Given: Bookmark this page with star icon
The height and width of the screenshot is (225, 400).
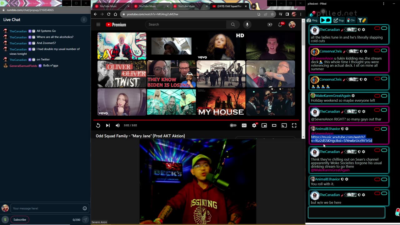Looking at the screenshot, I should (272, 14).
